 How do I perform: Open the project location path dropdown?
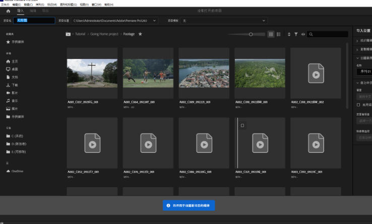coord(114,21)
